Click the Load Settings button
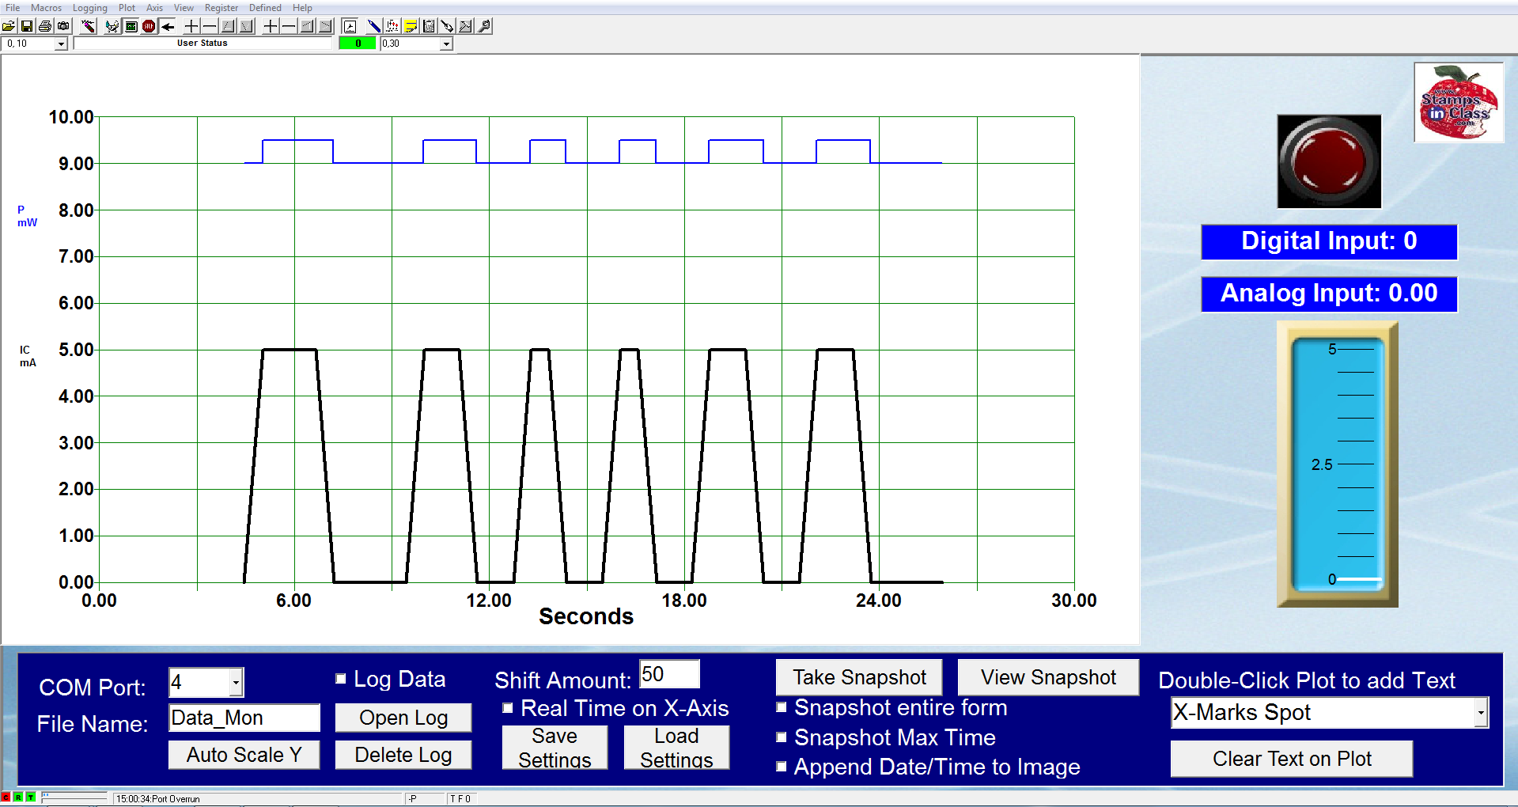The image size is (1518, 807). 676,748
